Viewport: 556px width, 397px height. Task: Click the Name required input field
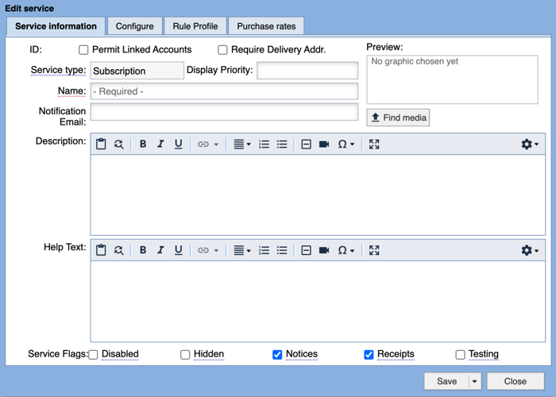click(224, 91)
